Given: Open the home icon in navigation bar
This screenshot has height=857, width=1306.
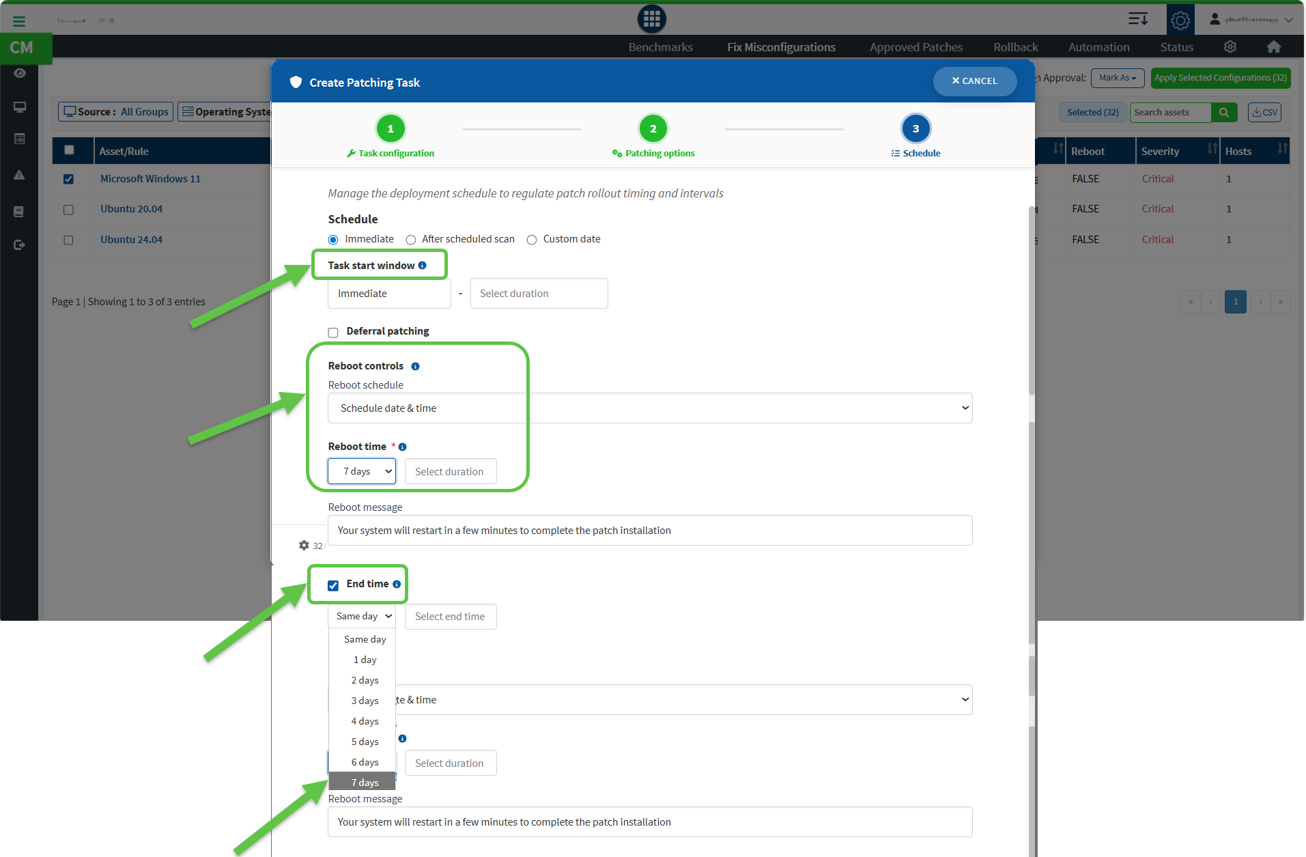Looking at the screenshot, I should point(1273,47).
